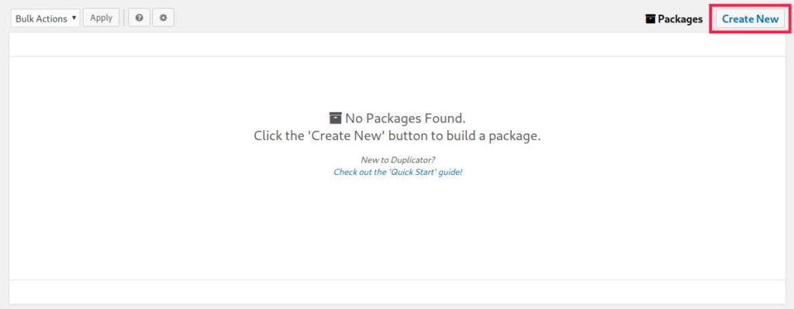
Task: Choose an action from Bulk Actions combo box
Action: click(45, 19)
